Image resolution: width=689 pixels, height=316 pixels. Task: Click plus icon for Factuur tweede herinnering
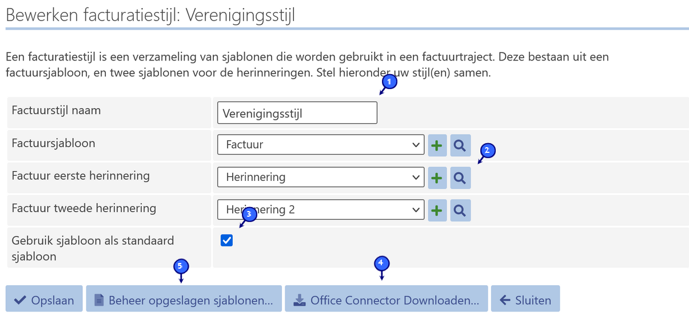[437, 210]
